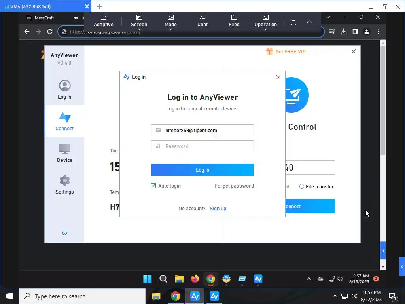Click the partner ID input field
This screenshot has height=304, width=405.
(x=310, y=167)
